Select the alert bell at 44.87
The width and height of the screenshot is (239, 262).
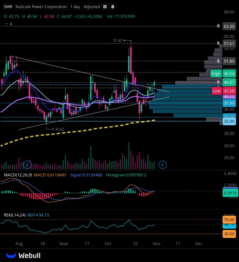218,82
